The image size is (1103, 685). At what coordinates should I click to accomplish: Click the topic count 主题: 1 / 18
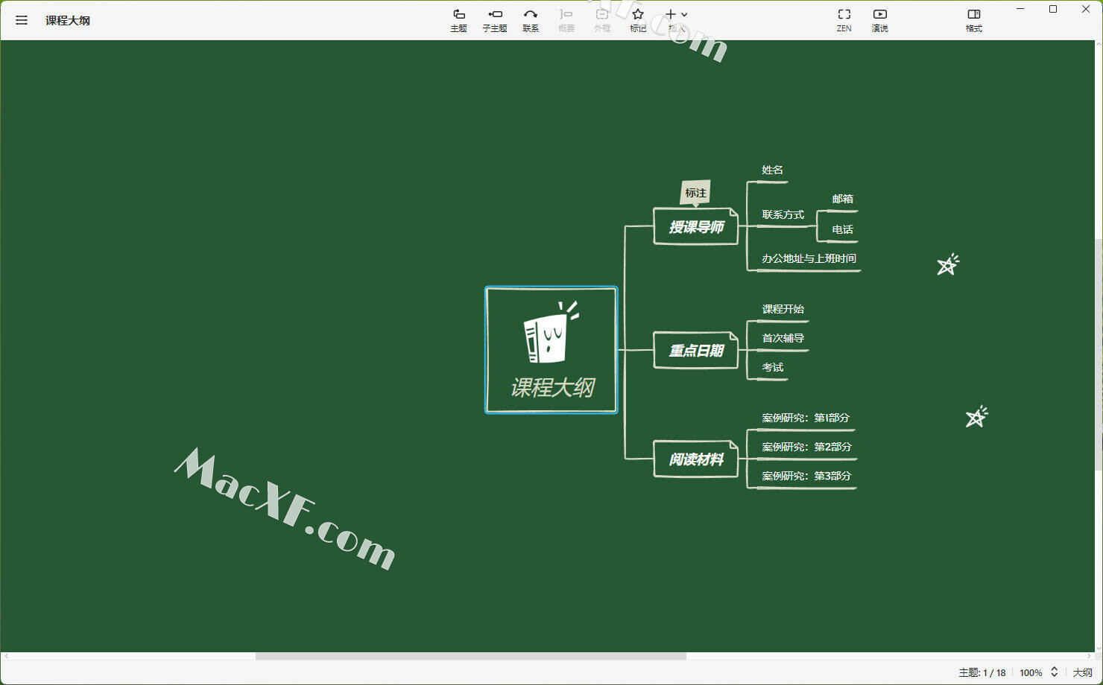tap(982, 672)
